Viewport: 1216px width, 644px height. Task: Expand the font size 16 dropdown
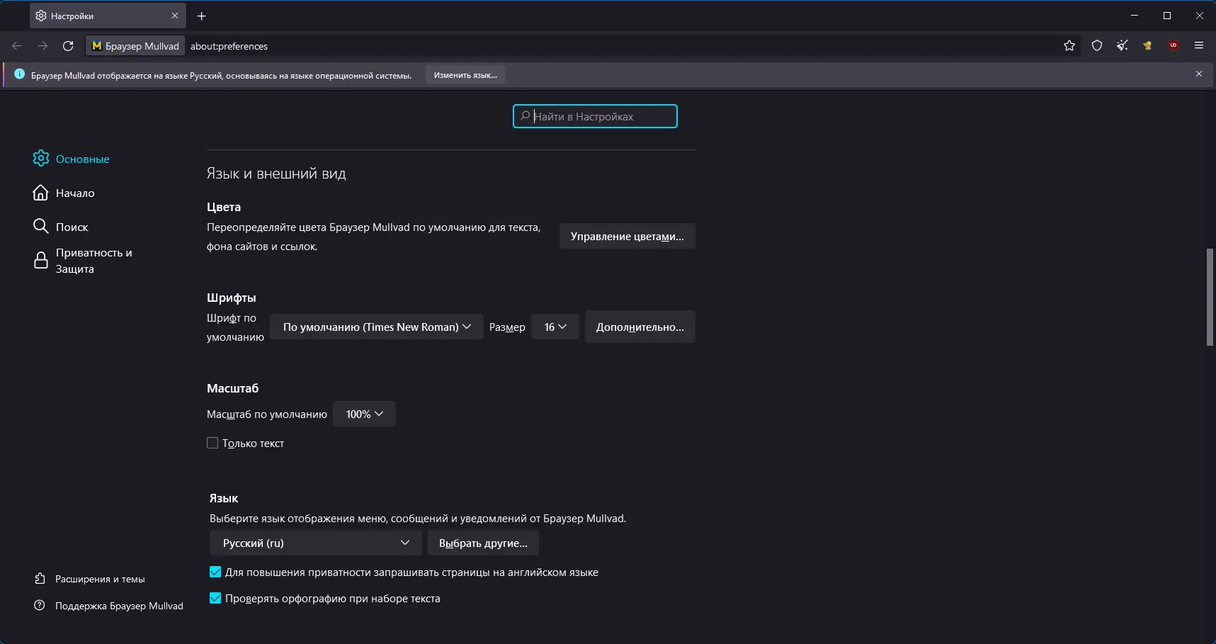coord(555,327)
